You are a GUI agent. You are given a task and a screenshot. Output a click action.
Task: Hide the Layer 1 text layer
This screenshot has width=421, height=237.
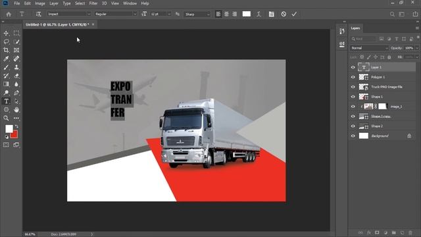(x=353, y=67)
